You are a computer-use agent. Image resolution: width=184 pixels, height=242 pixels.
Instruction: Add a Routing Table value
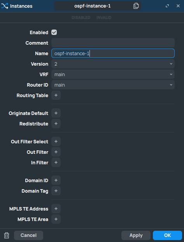(56, 95)
